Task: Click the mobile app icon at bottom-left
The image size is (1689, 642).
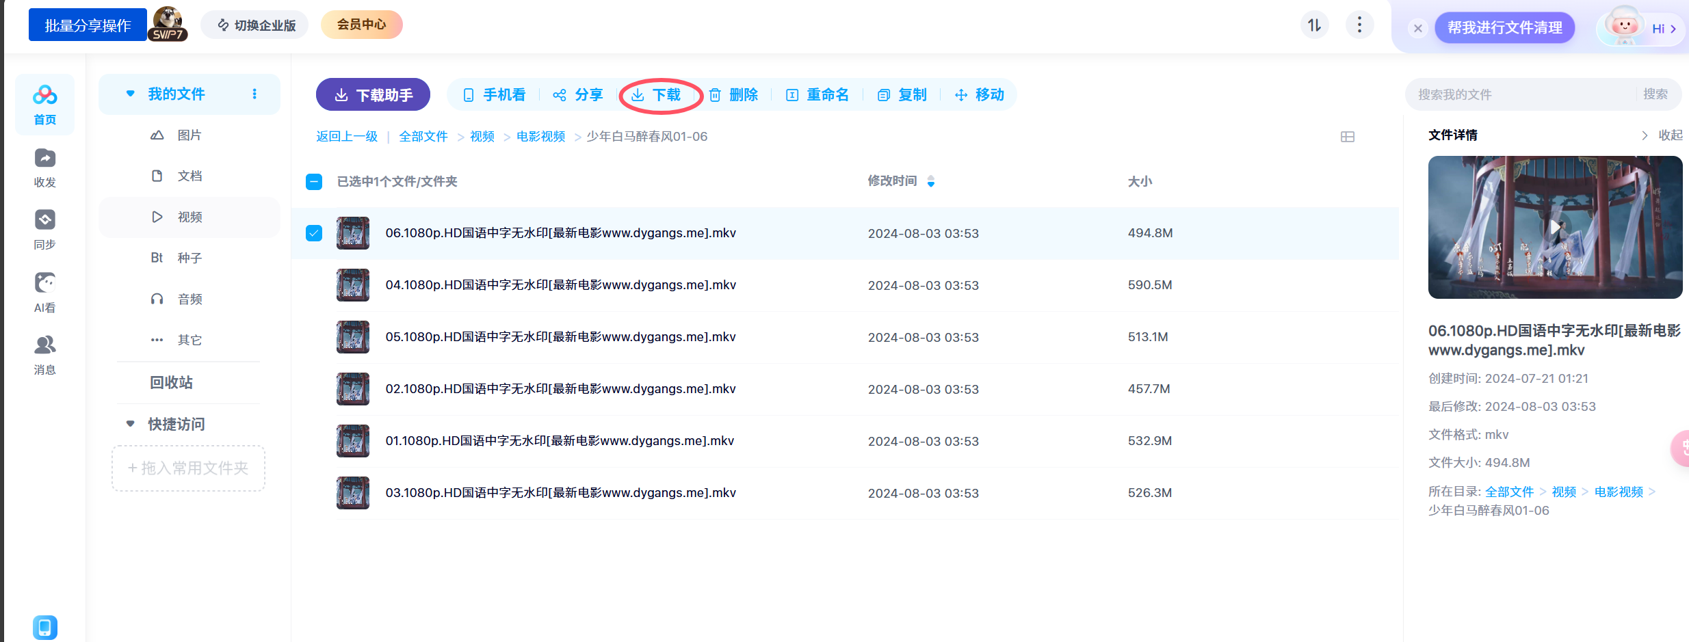Action: click(44, 627)
